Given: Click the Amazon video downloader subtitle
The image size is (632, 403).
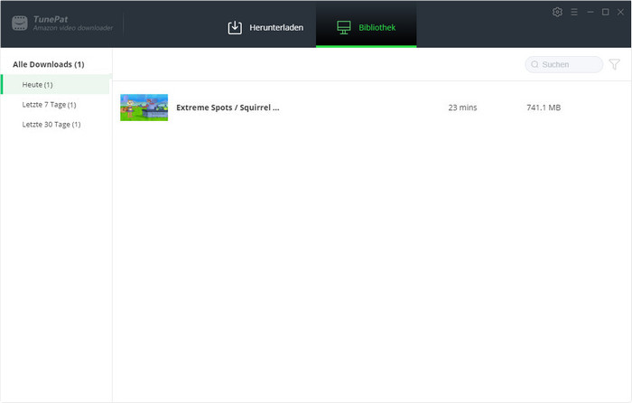Looking at the screenshot, I should click(x=73, y=28).
